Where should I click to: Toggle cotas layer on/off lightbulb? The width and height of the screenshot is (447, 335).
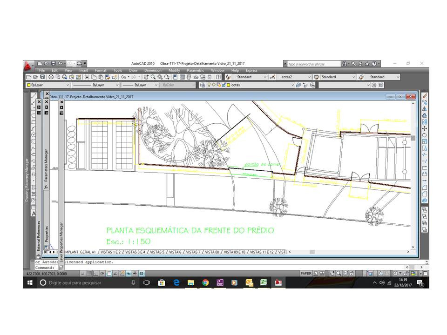(209, 85)
